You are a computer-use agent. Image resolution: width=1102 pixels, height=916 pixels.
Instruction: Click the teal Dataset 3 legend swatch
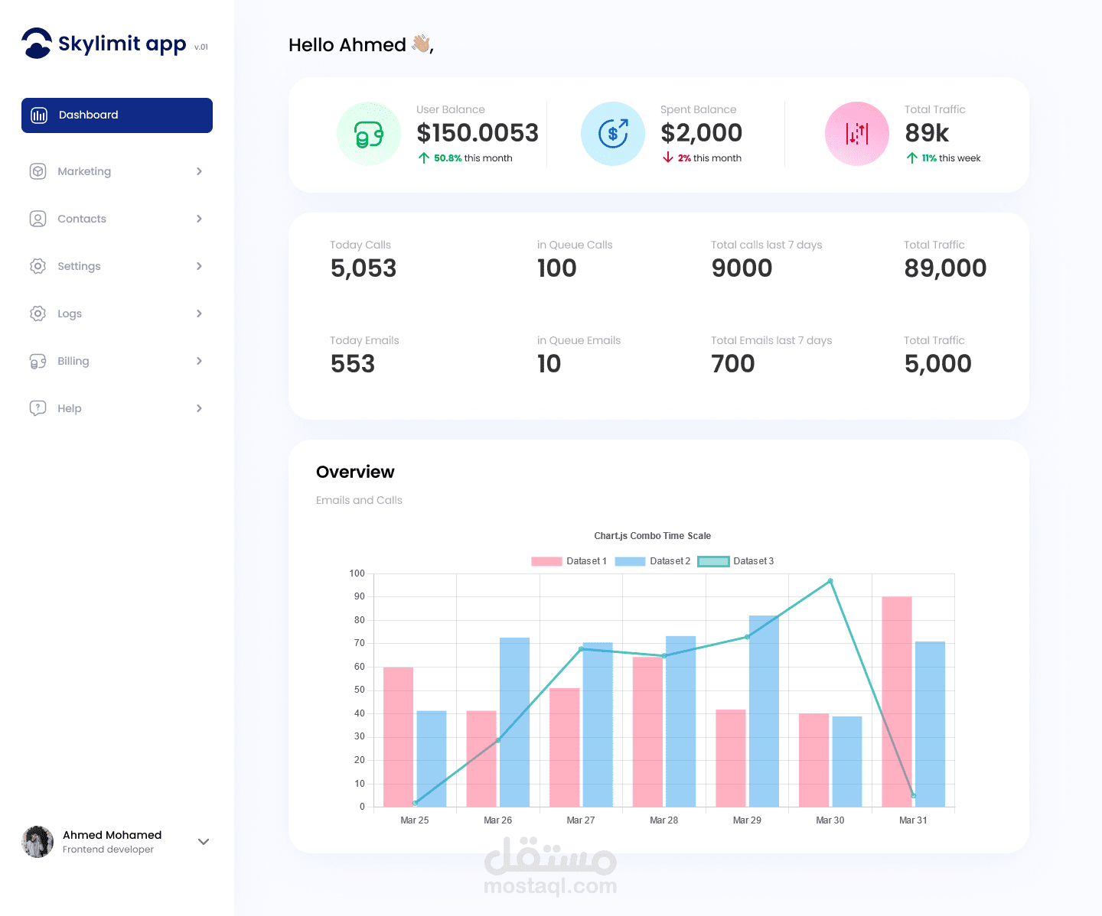pyautogui.click(x=713, y=561)
